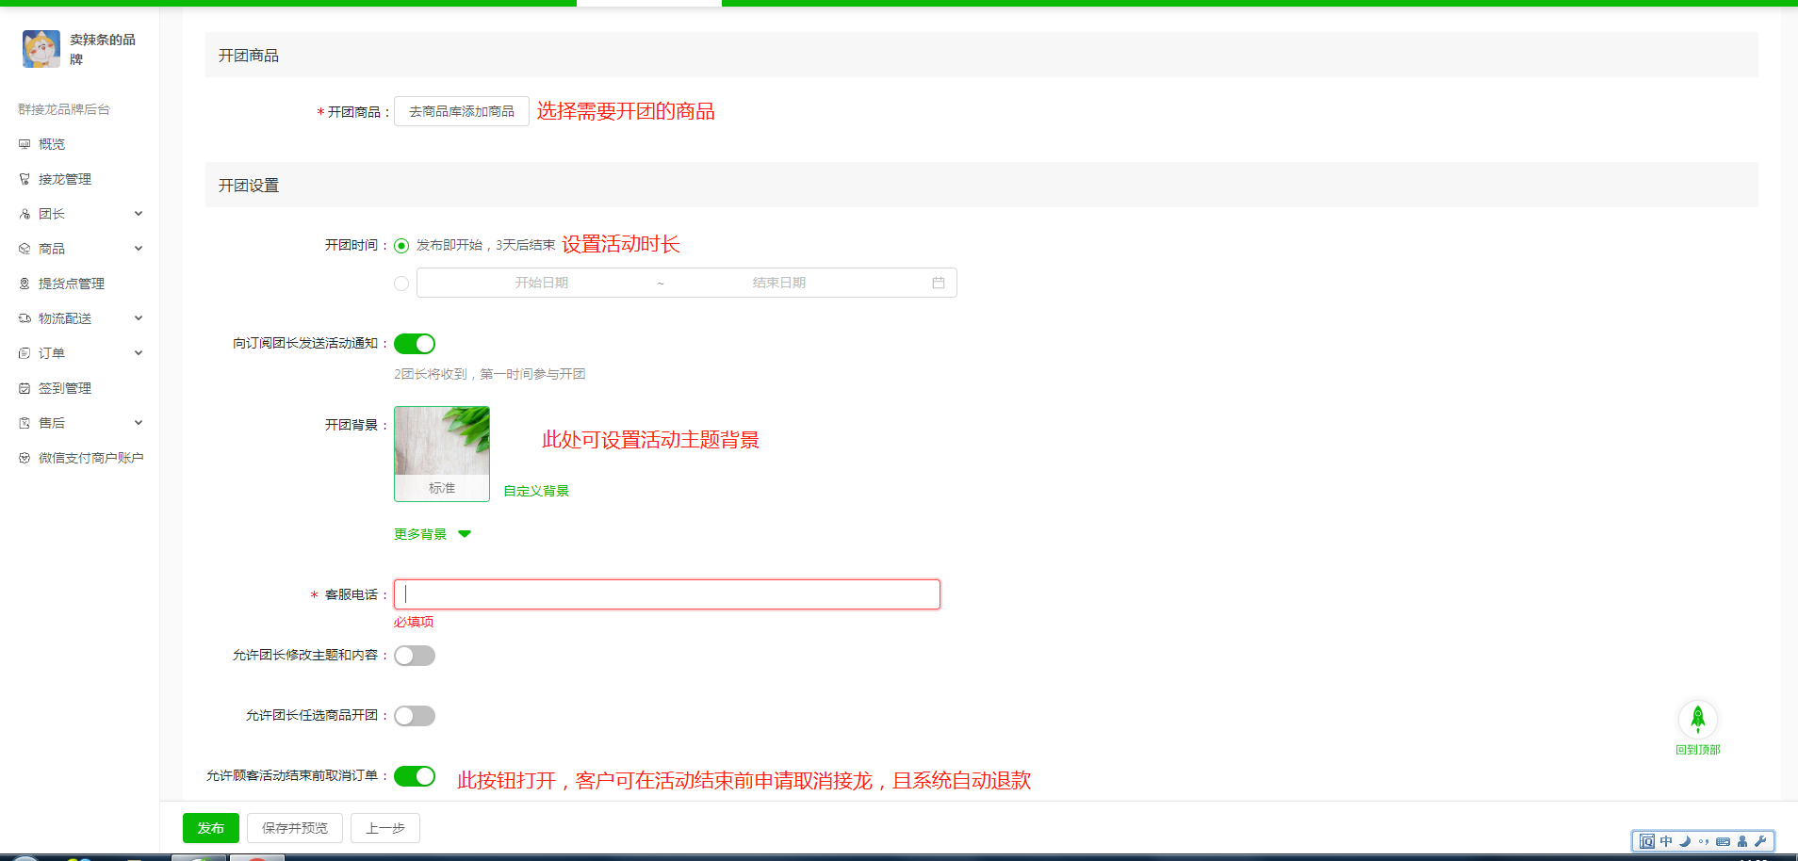Image resolution: width=1798 pixels, height=861 pixels.
Task: Click the 团长 people icon
Action: point(25,214)
